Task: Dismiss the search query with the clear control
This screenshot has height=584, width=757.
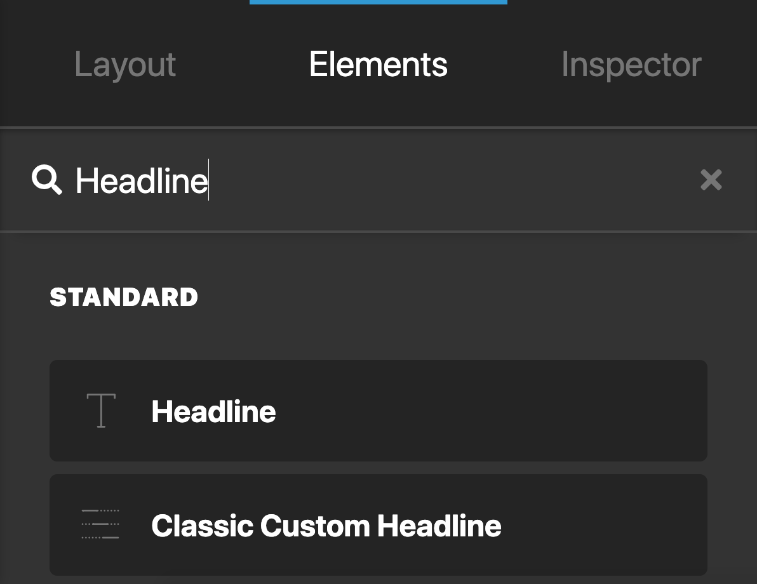Action: [711, 180]
